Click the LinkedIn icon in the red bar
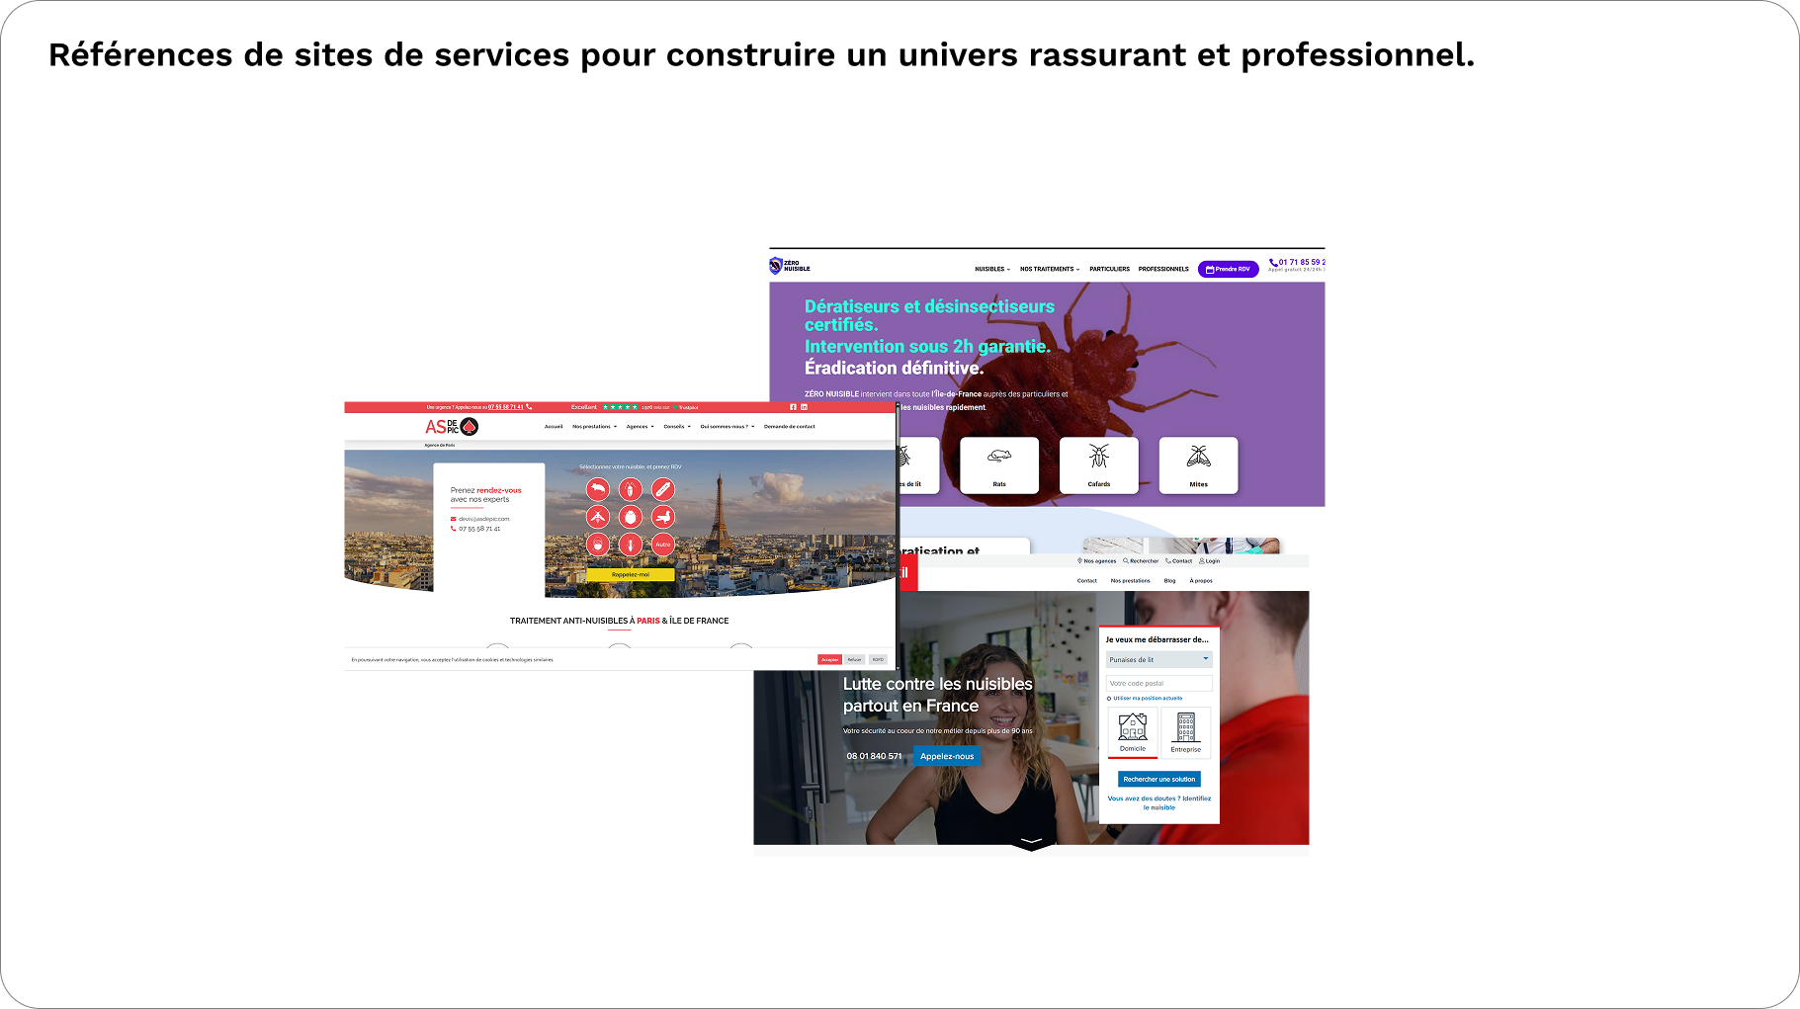 (804, 407)
